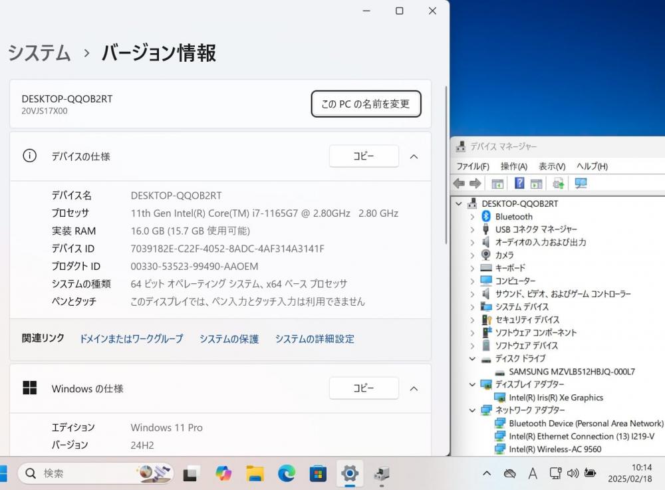Click the Settings window vertical scrollbar
The image size is (665, 490).
(446, 166)
